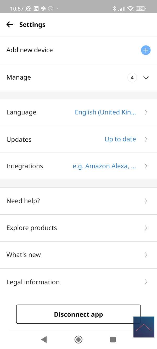Open Legal information page
The height and width of the screenshot is (349, 157).
[x=33, y=282]
